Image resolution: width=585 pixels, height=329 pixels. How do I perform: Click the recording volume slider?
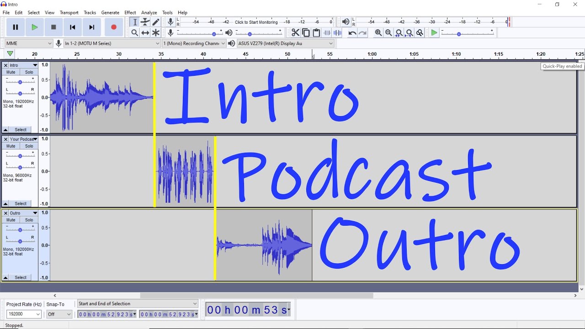pos(200,33)
